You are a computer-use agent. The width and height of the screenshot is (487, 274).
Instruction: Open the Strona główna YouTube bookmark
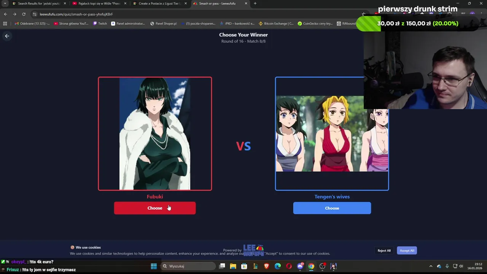point(71,24)
